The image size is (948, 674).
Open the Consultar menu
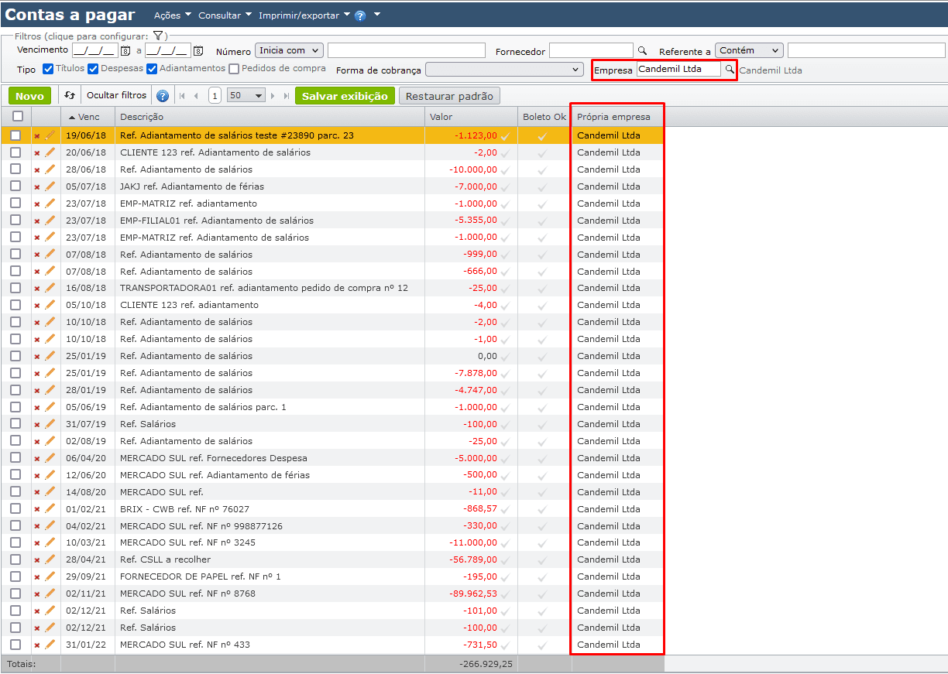(x=225, y=15)
